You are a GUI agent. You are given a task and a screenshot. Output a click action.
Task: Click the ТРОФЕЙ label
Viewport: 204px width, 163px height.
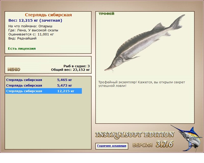[106, 14]
